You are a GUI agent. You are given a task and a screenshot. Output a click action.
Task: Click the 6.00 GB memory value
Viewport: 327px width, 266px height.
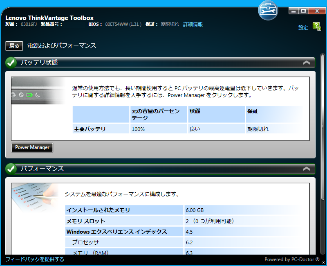tap(195, 210)
